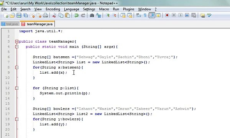The height and width of the screenshot is (138, 230).
Task: Paste with the clipboard icon
Action: (67, 15)
